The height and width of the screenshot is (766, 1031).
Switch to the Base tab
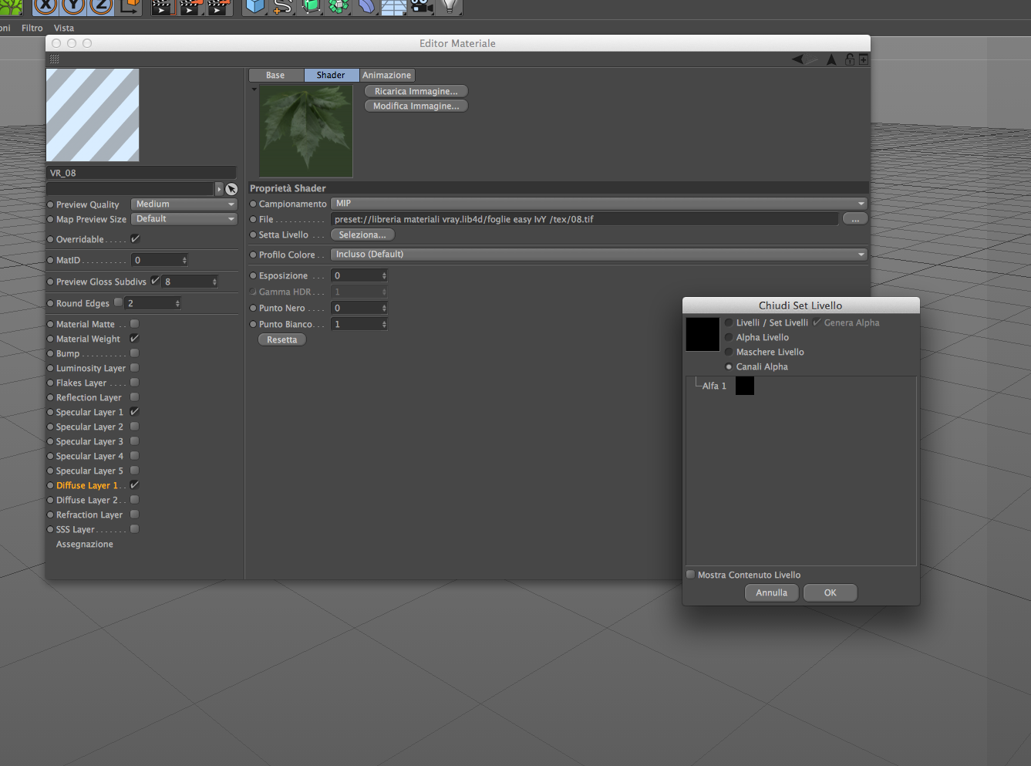tap(276, 75)
